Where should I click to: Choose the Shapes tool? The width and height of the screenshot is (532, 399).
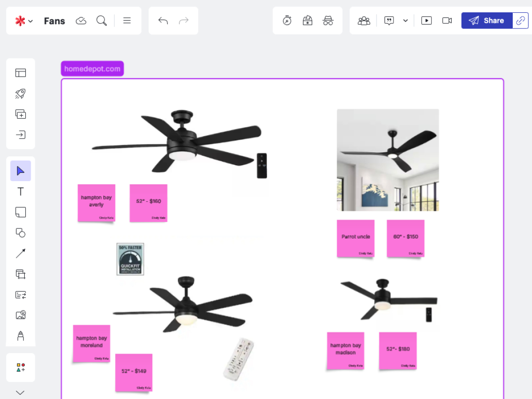tap(21, 233)
